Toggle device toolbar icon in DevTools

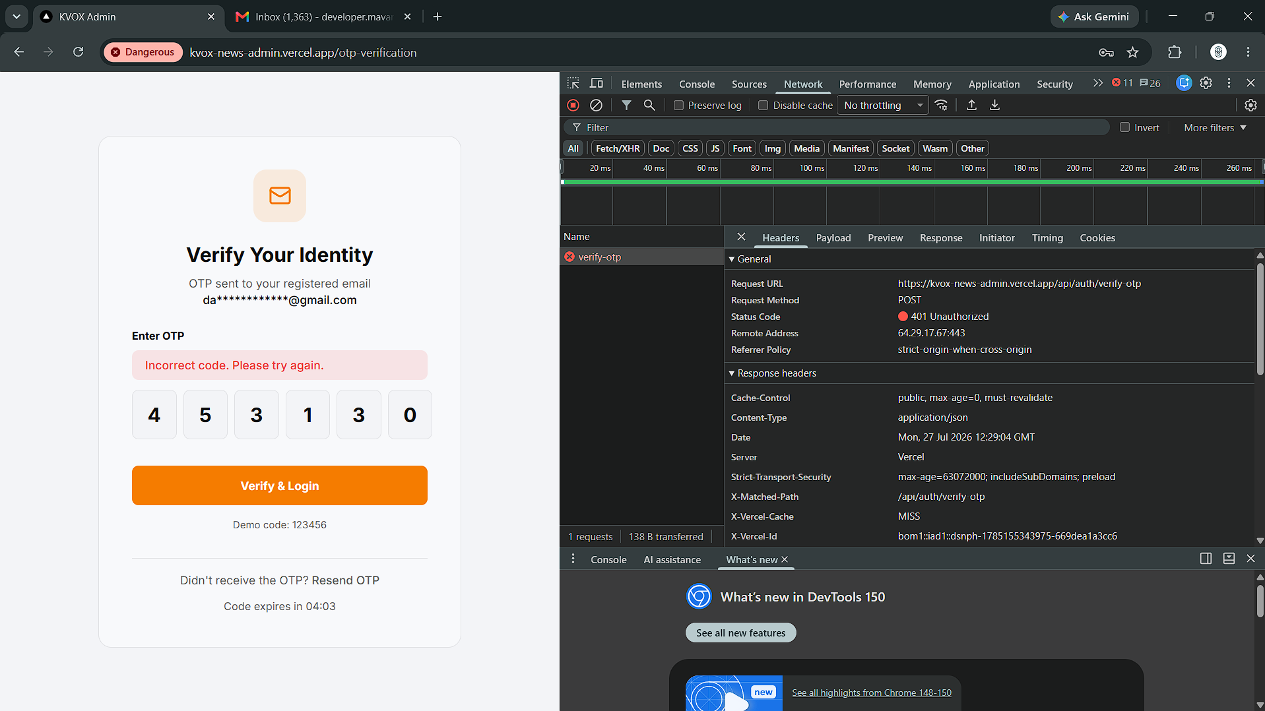(597, 83)
